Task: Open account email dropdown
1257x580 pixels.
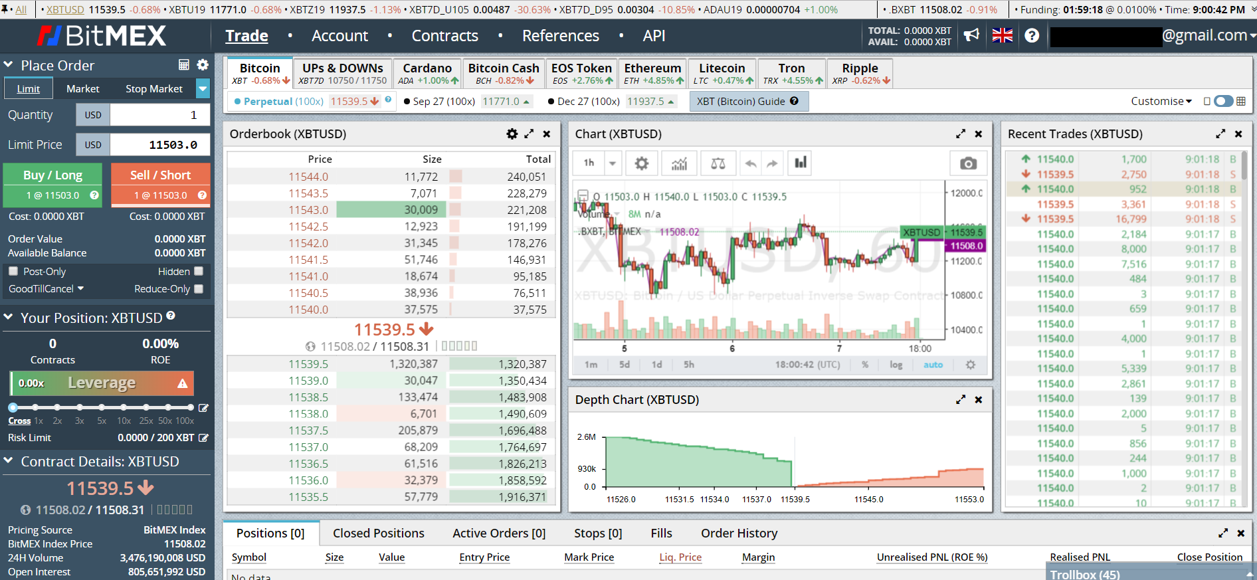Action: click(1153, 35)
